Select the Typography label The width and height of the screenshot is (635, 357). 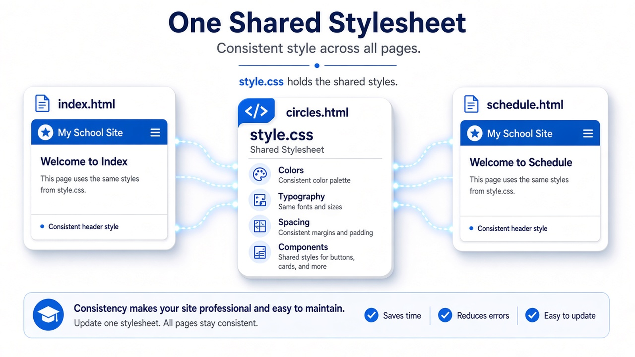302,196
